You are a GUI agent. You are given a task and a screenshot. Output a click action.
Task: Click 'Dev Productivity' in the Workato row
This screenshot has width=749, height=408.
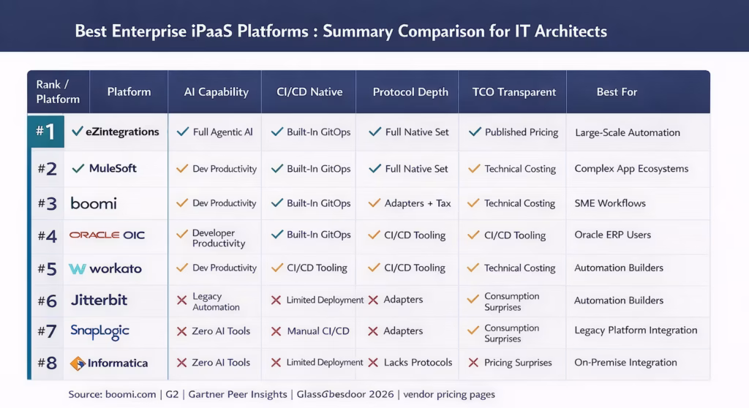click(x=225, y=268)
